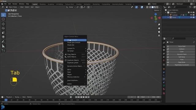
Task: Open the Keying dropdown in timeline
Action: pyautogui.click(x=18, y=97)
